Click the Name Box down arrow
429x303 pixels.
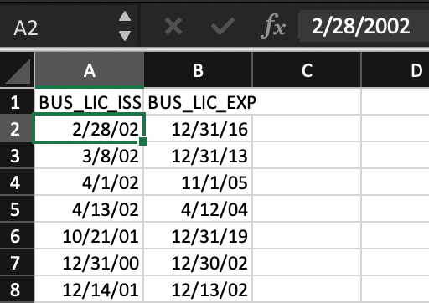coord(125,36)
